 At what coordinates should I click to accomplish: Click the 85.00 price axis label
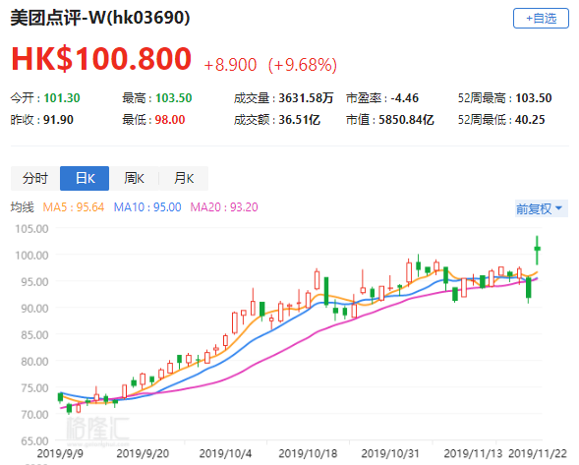click(x=34, y=335)
